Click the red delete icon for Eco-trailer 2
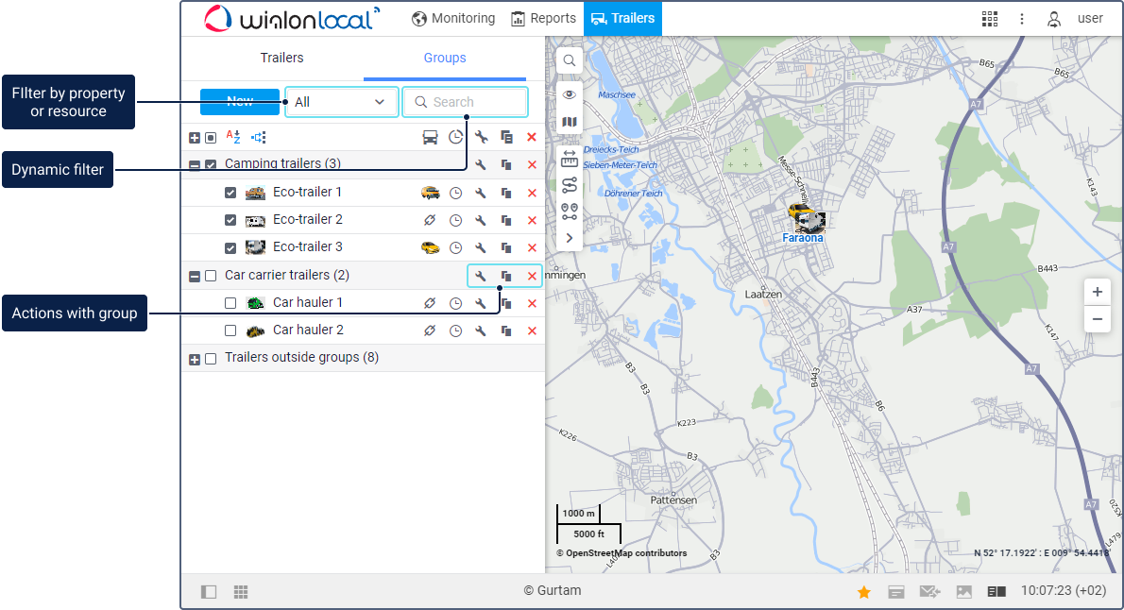This screenshot has width=1124, height=610. tap(532, 220)
